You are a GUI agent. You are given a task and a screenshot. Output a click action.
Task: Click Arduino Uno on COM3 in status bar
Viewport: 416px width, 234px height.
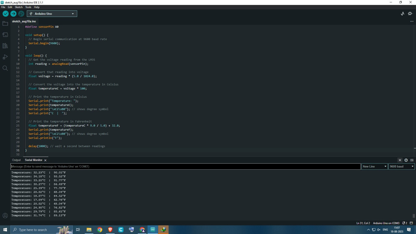click(x=386, y=223)
